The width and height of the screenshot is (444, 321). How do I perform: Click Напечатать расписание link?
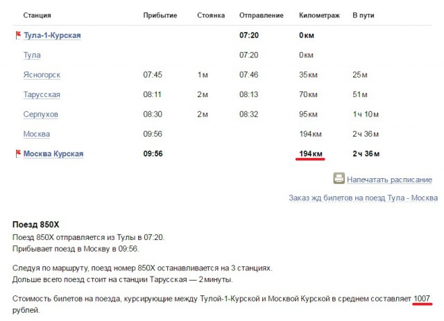(389, 180)
